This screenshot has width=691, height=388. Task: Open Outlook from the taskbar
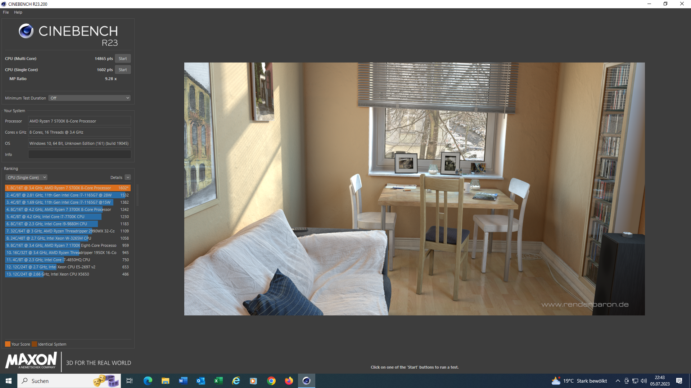pyautogui.click(x=200, y=381)
